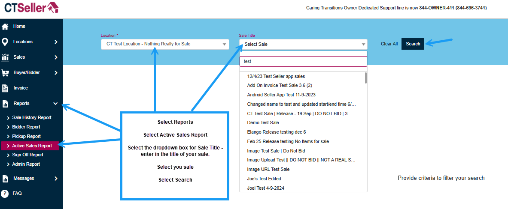Open the Select Sale dropdown

click(303, 44)
